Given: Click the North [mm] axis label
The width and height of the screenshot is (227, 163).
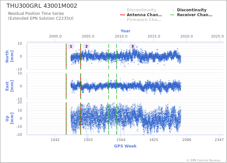Looking at the screenshot, I should [9, 56].
